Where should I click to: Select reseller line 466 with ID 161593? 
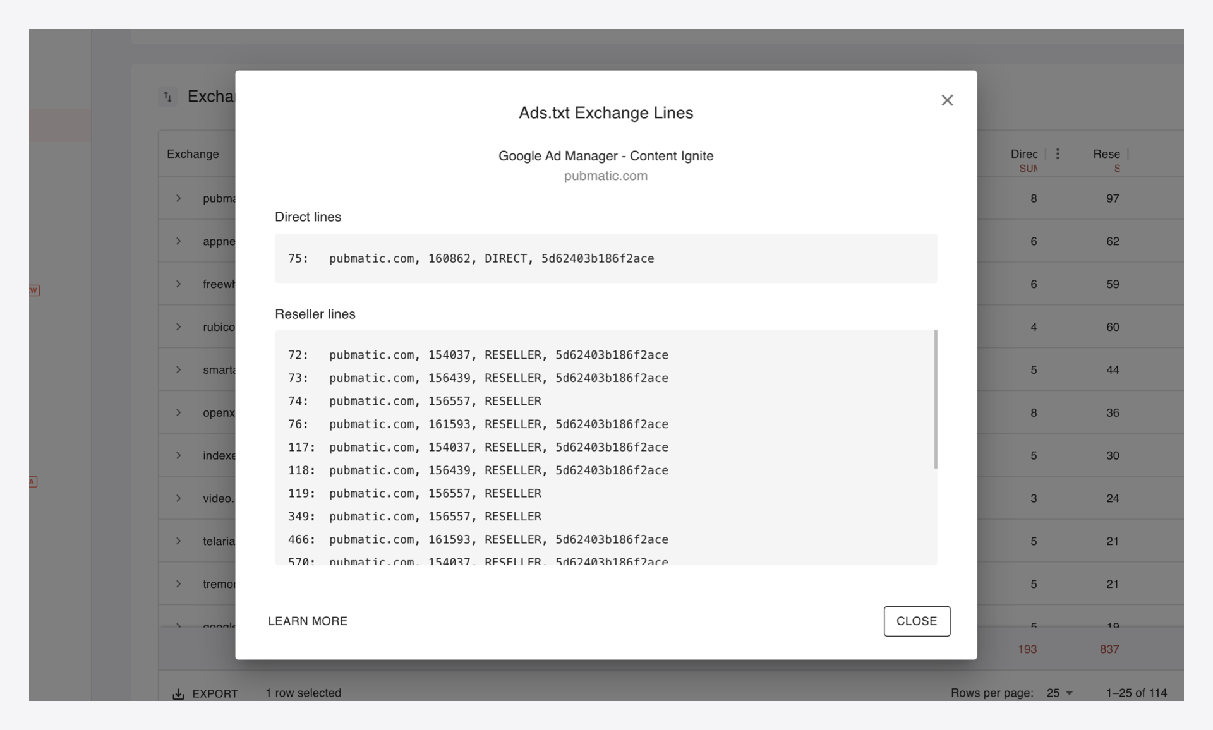coord(478,539)
